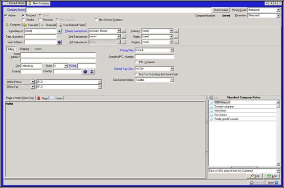Click the Pricing Plan link label
The image size is (284, 188).
point(127,50)
